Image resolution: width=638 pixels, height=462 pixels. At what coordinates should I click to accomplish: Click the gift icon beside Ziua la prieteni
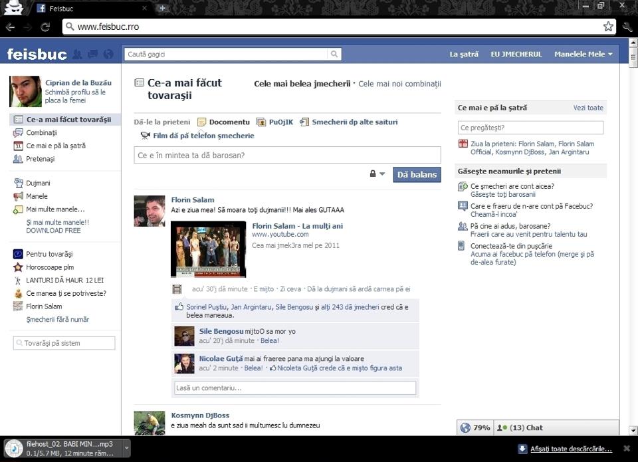point(463,144)
